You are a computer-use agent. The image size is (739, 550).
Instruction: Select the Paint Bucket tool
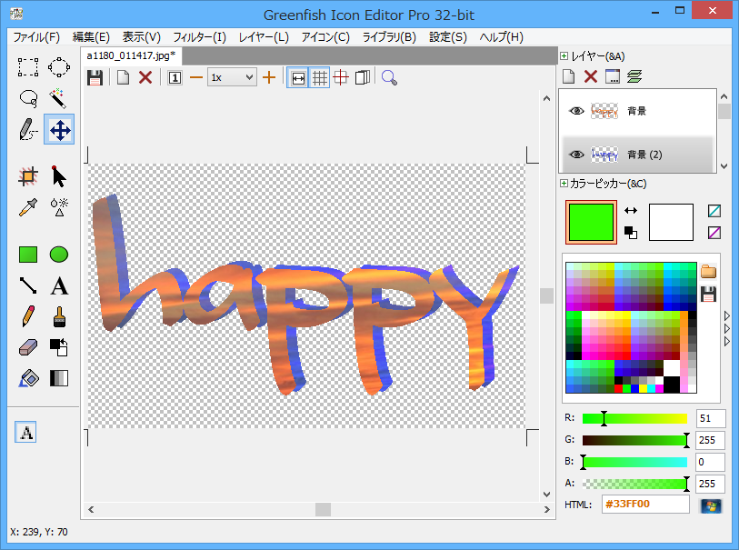[28, 378]
